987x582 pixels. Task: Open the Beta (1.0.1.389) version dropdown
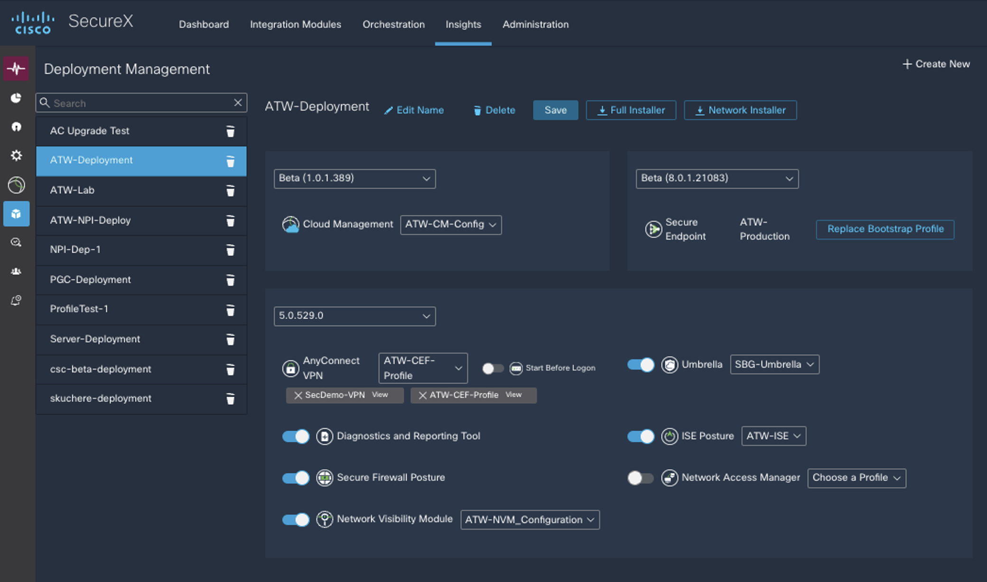click(354, 179)
